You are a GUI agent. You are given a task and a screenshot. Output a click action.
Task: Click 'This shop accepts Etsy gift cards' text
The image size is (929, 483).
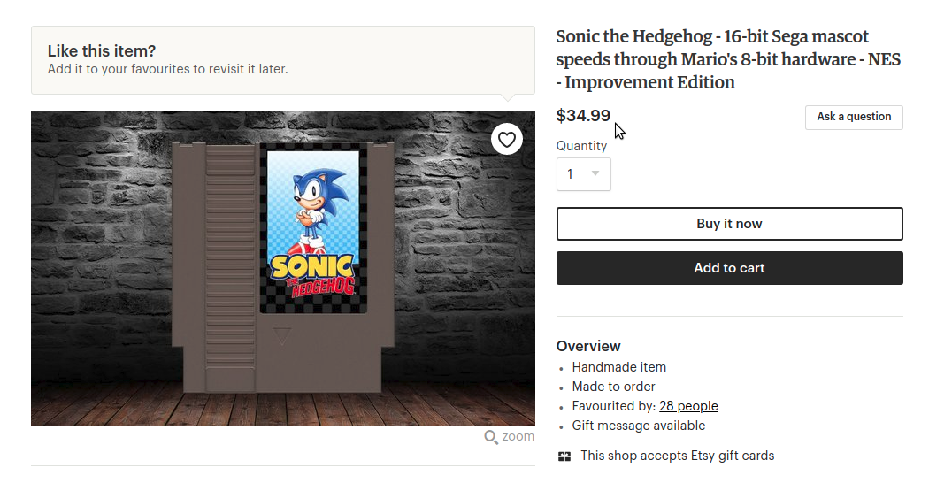tap(677, 456)
